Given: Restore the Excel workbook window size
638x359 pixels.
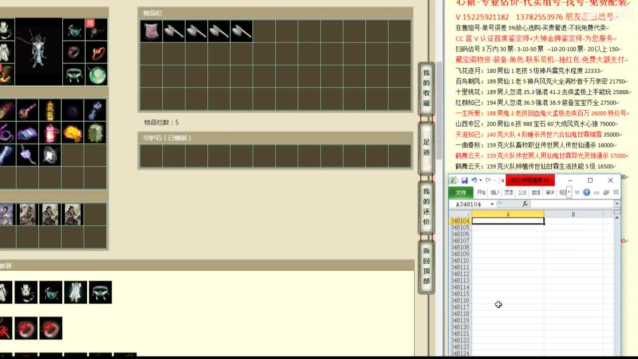Looking at the screenshot, I should [607, 192].
